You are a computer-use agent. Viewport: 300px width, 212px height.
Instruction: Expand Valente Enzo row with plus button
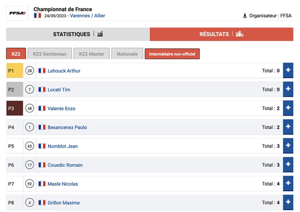288,108
